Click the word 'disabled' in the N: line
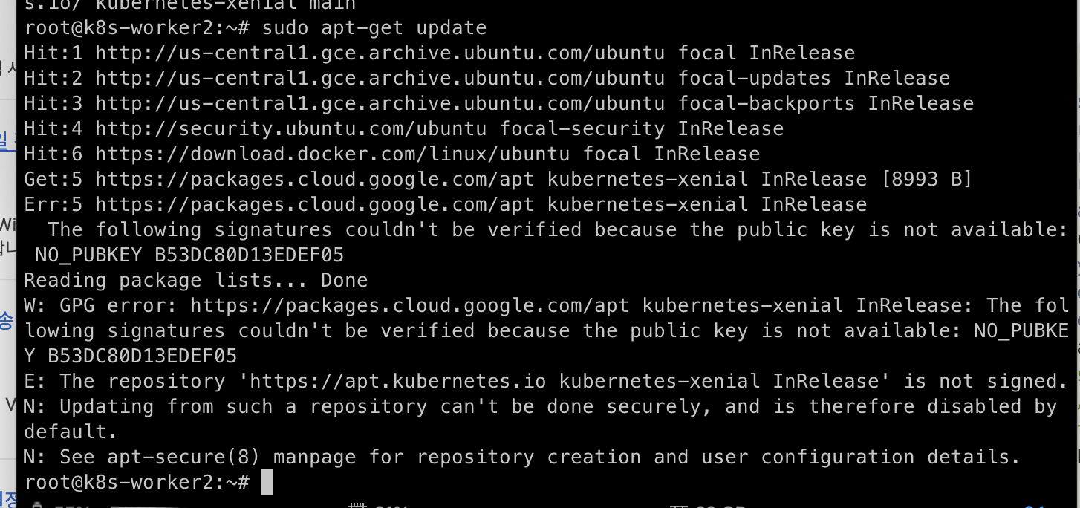This screenshot has width=1080, height=508. coord(975,406)
